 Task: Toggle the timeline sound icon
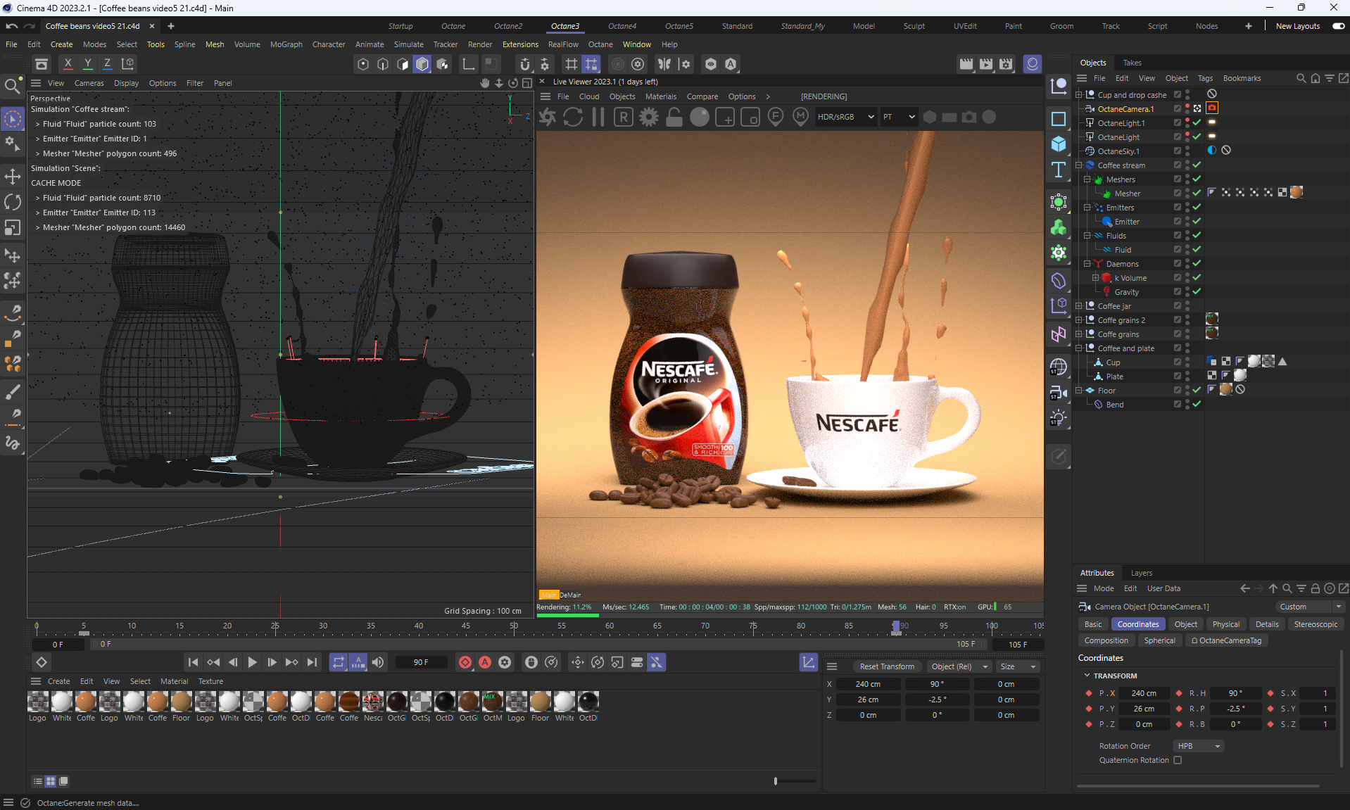tap(379, 662)
